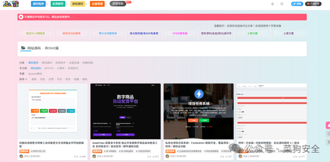Image resolution: width=330 pixels, height=162 pixels.
Task: Click the 开通会员 membership button
Action: pos(313,4)
